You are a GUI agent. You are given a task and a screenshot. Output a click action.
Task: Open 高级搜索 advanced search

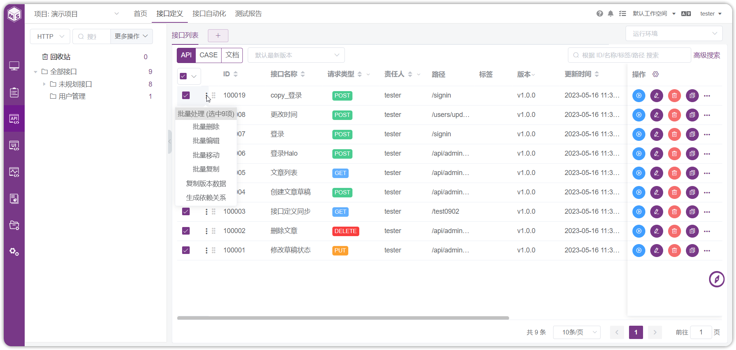707,55
